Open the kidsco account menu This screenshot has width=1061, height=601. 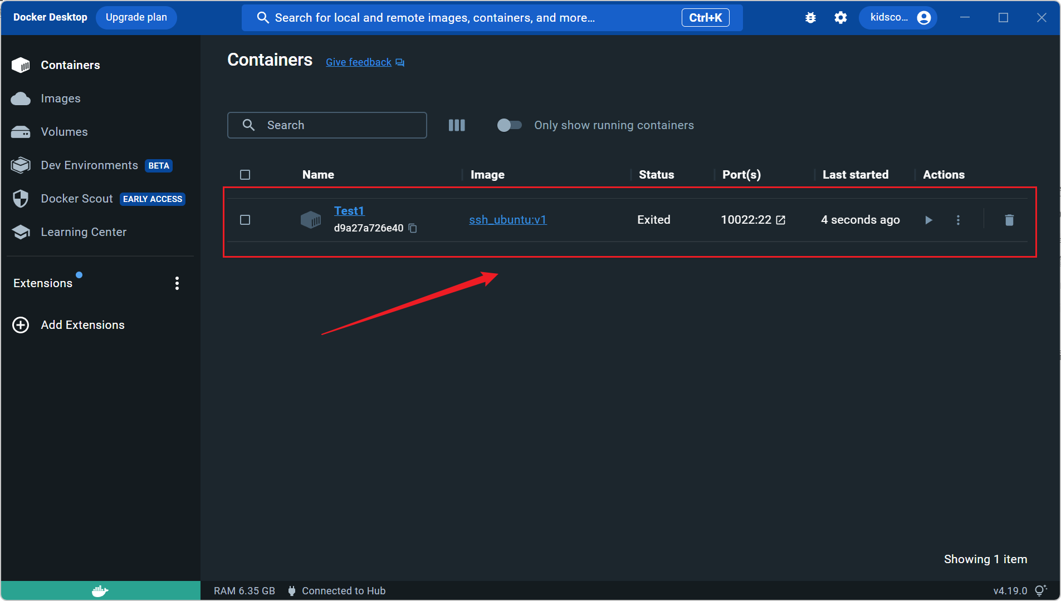[898, 18]
